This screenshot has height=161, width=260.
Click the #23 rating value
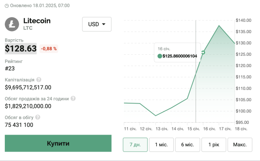click(x=10, y=68)
